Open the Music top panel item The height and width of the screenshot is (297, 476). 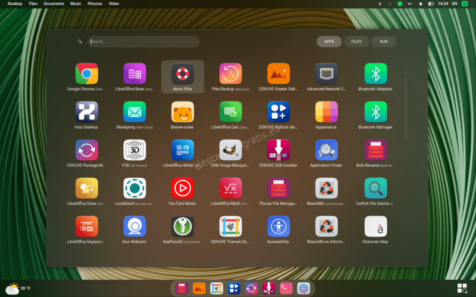click(x=76, y=4)
